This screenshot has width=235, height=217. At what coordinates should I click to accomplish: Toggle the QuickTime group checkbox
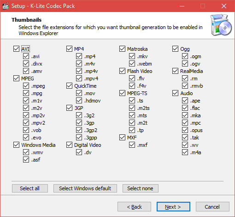(69, 86)
